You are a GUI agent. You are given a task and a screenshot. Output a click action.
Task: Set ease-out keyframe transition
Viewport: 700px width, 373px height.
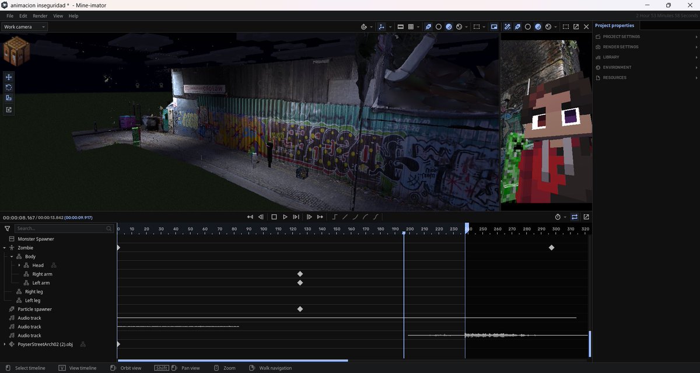(365, 217)
